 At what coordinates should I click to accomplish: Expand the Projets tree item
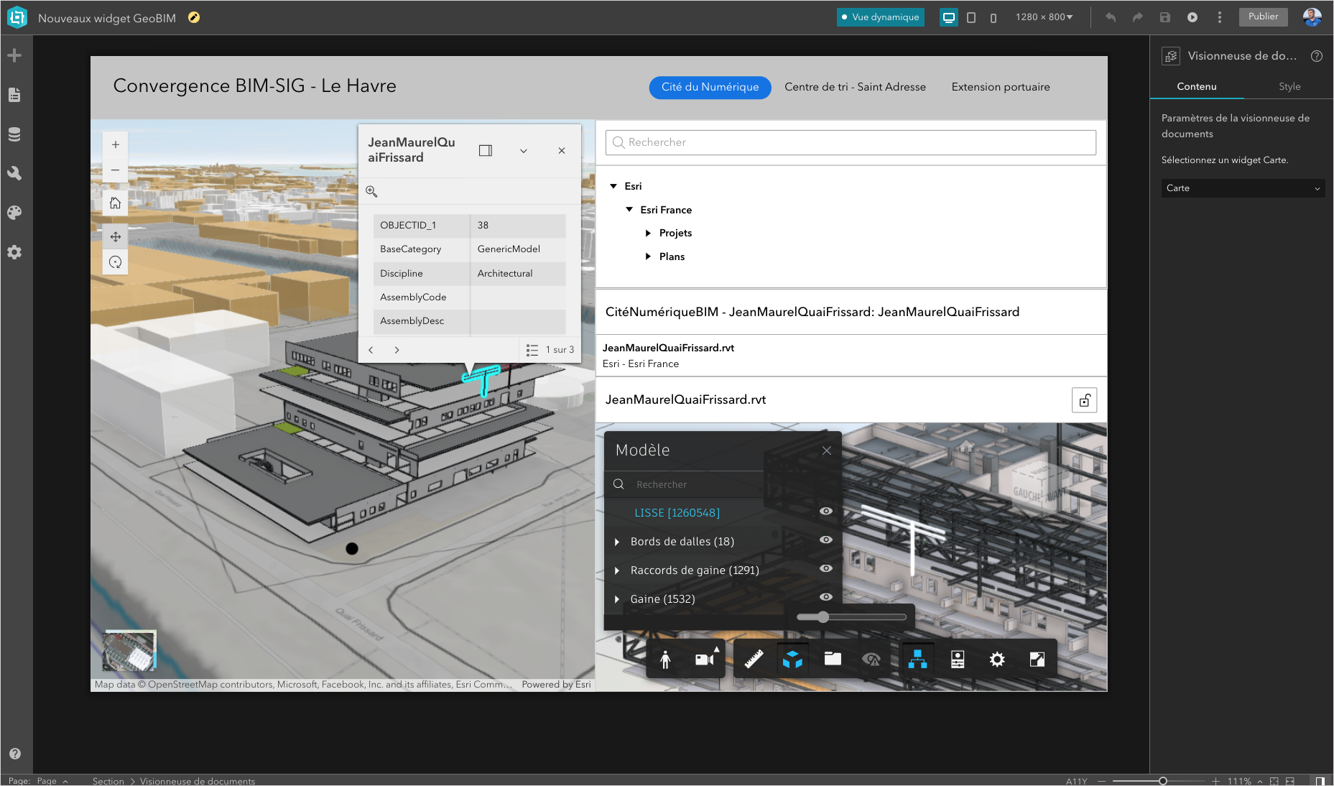click(x=648, y=233)
